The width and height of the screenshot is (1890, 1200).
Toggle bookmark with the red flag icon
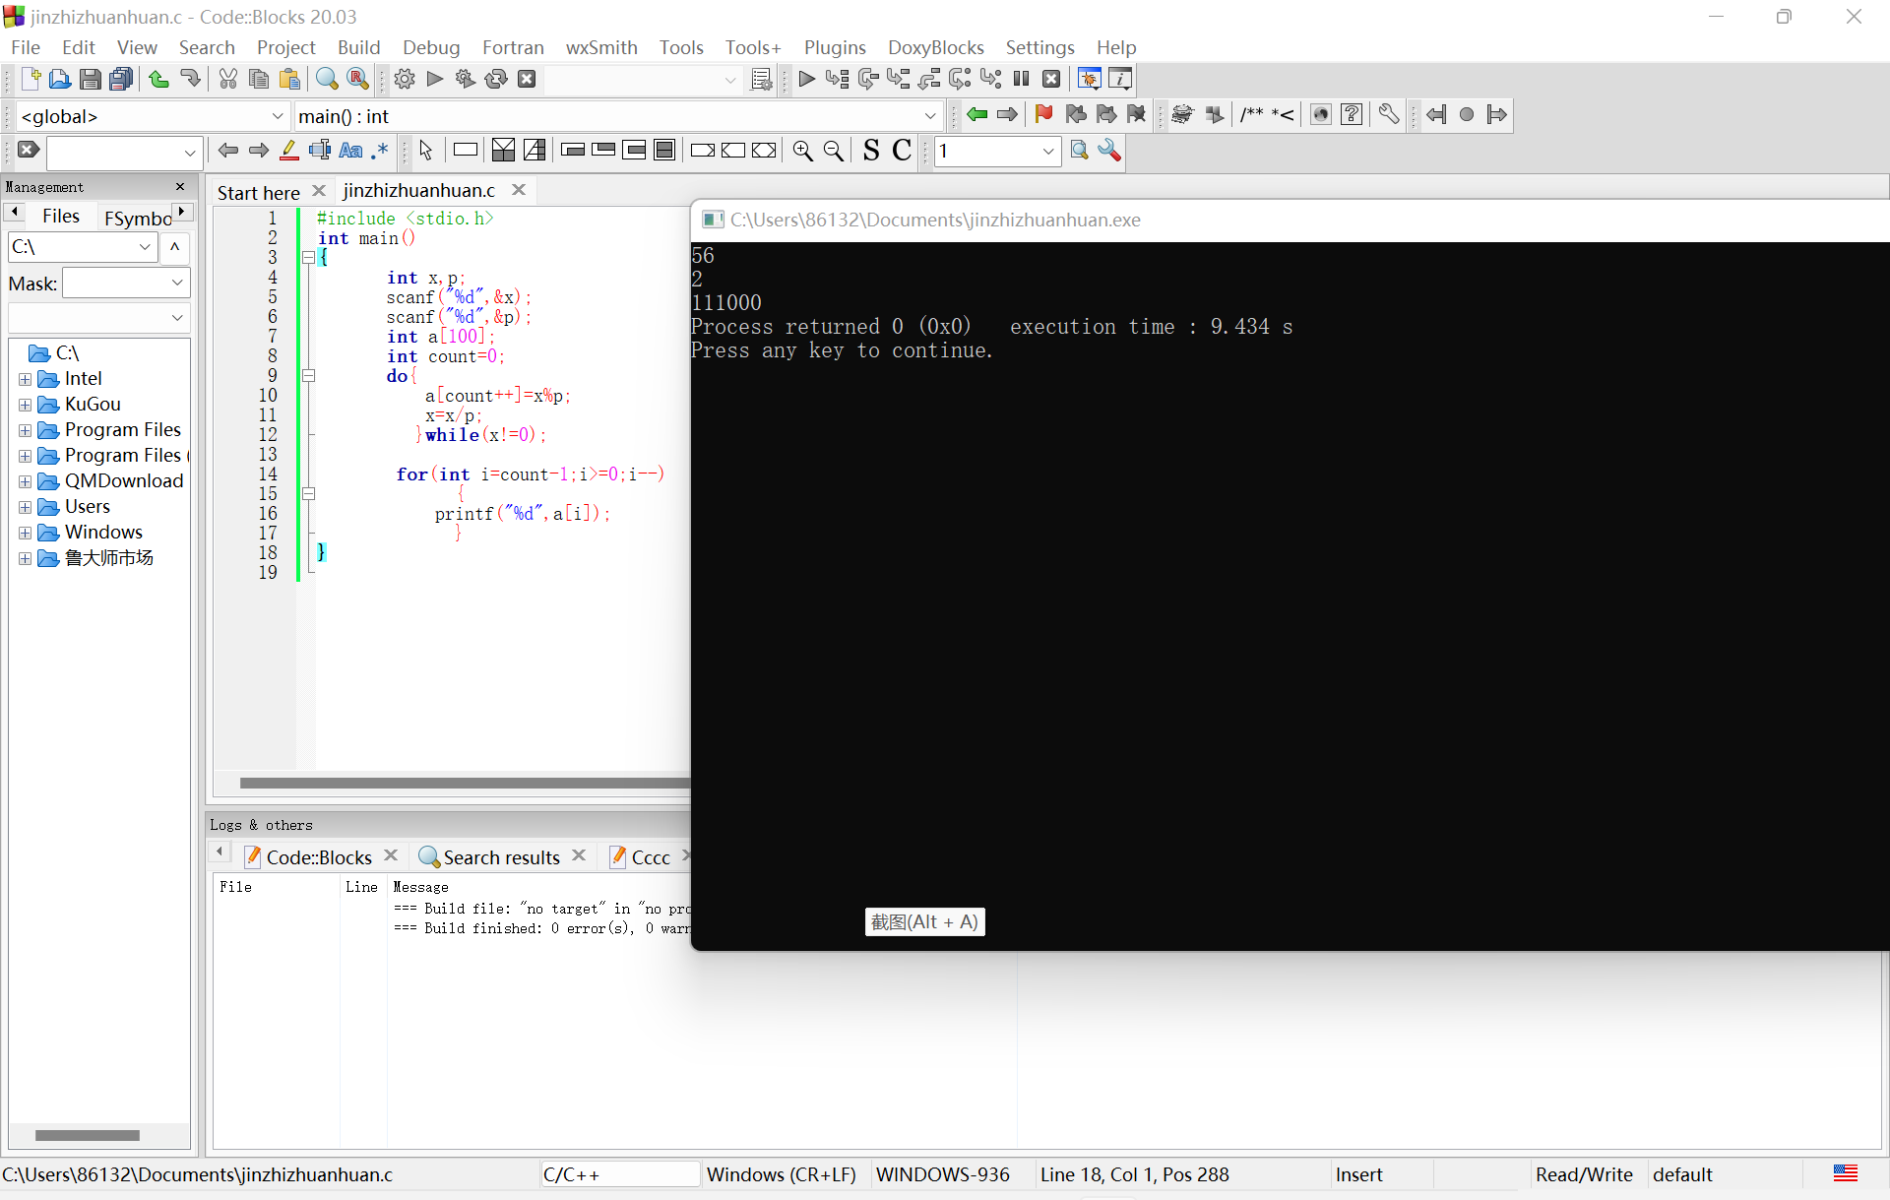click(1043, 115)
